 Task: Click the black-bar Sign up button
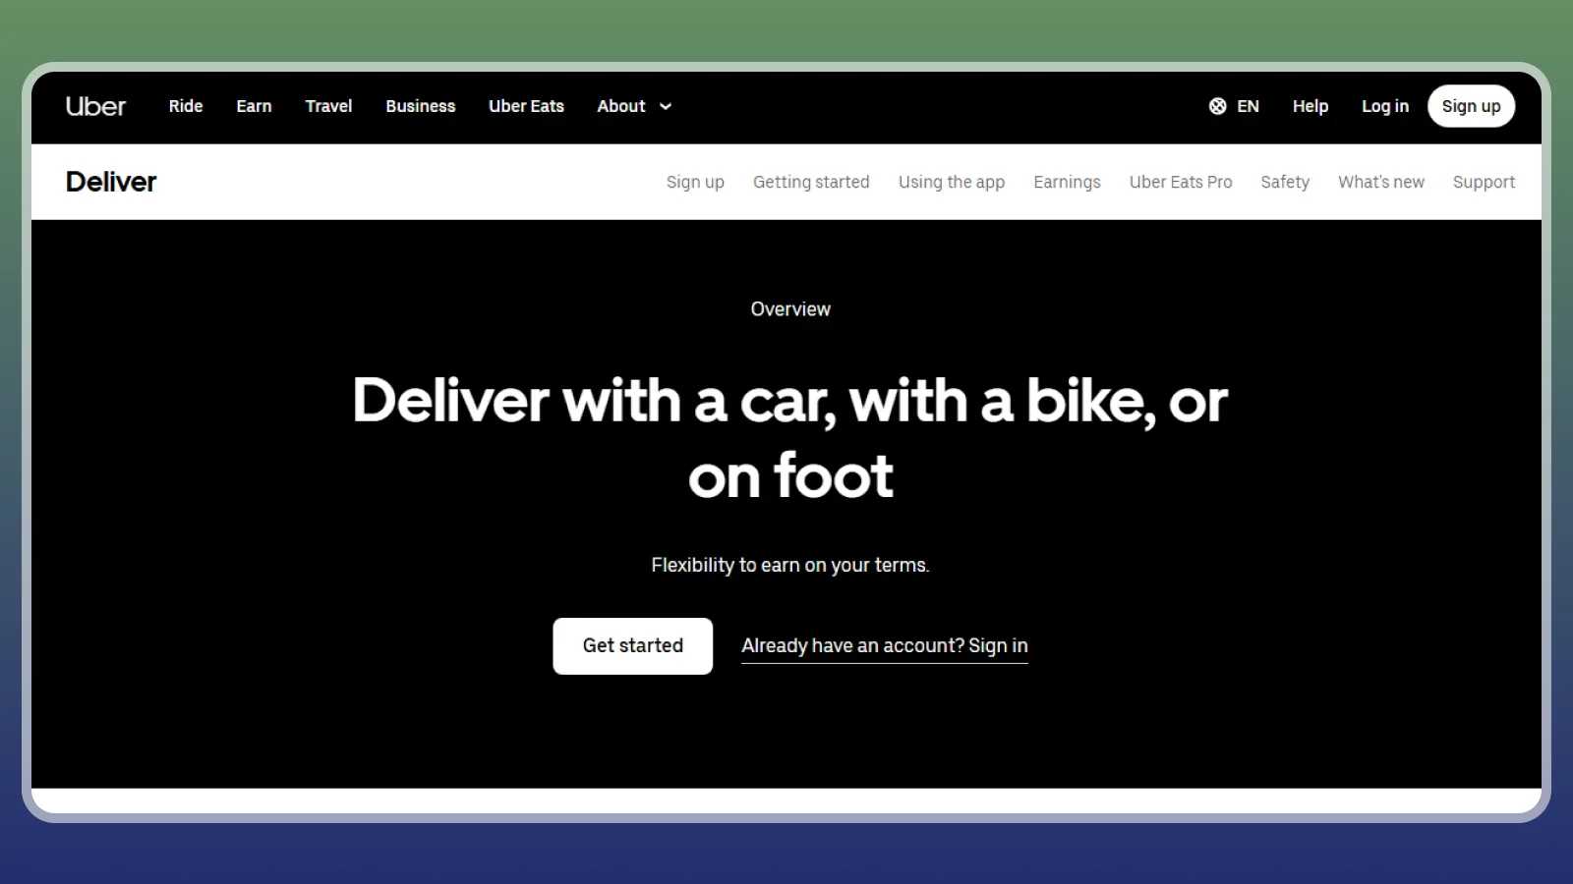click(x=1471, y=106)
